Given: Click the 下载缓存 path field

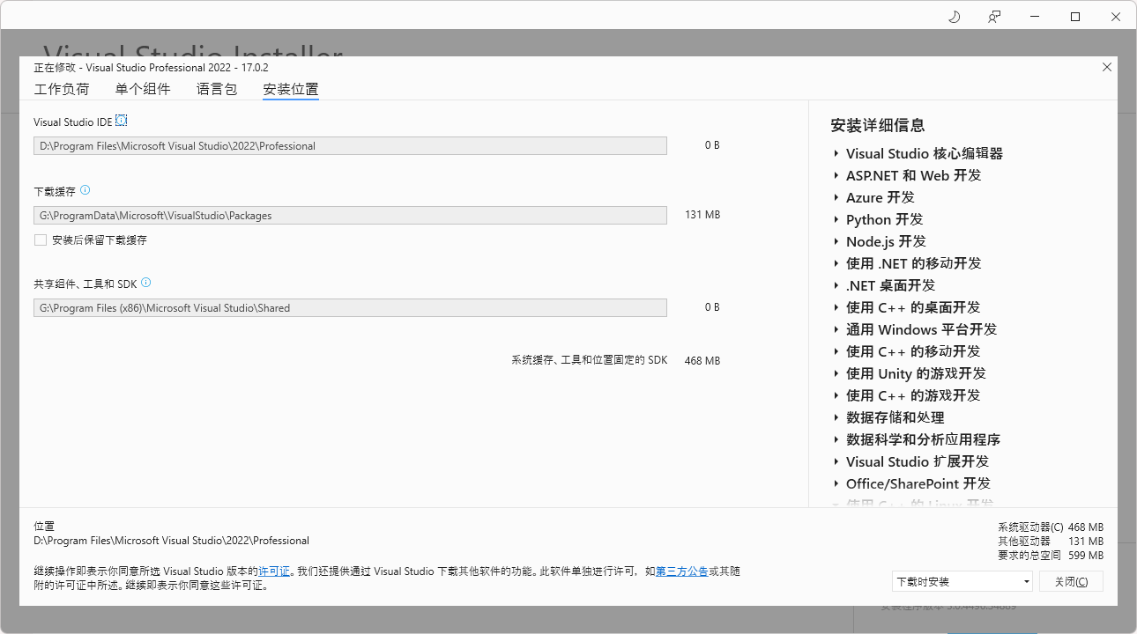Looking at the screenshot, I should click(x=350, y=215).
